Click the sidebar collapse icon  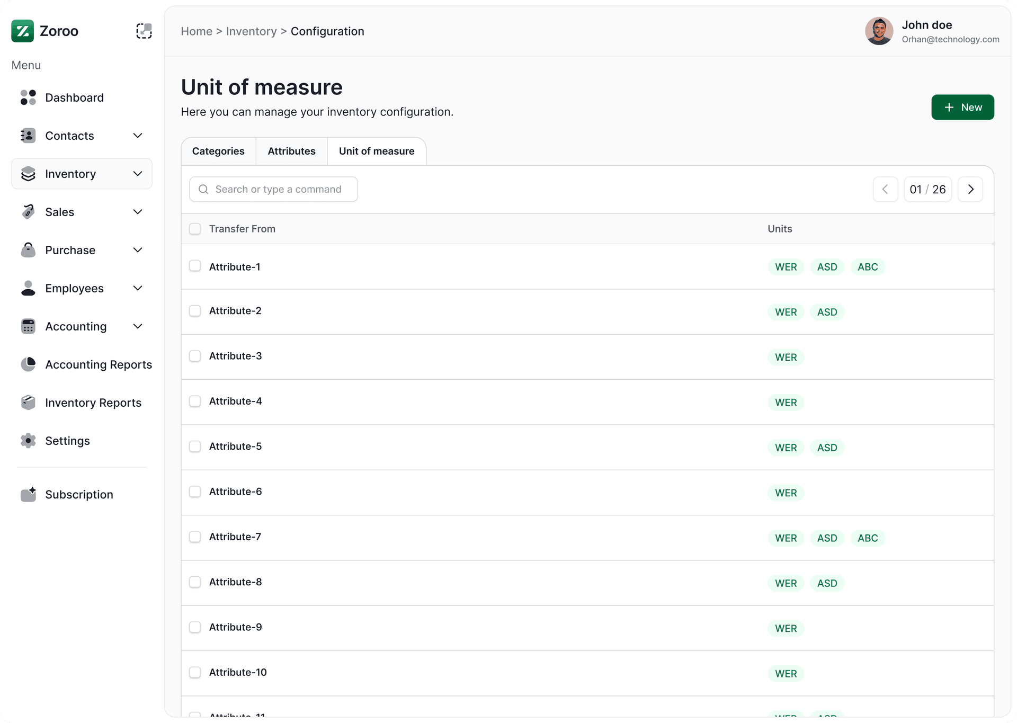144,31
